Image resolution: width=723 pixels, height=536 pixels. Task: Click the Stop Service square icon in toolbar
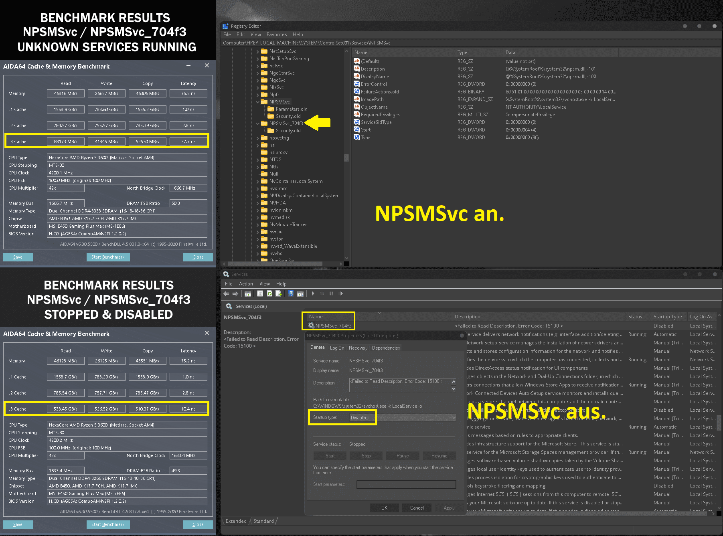322,294
